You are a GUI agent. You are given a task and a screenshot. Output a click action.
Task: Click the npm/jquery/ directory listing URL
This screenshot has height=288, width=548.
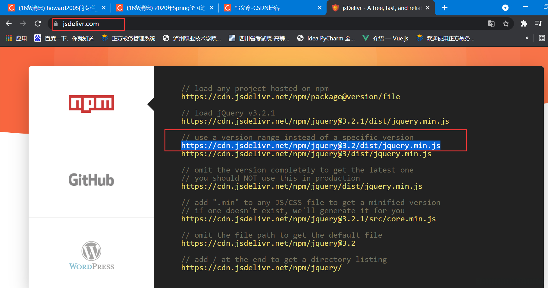click(x=261, y=268)
